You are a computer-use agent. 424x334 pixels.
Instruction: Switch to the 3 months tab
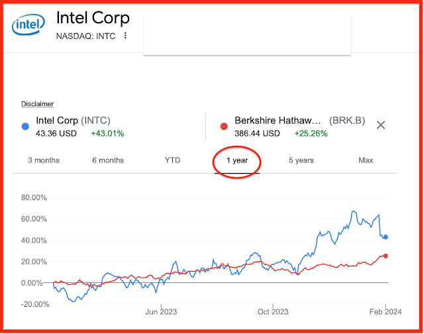click(44, 160)
